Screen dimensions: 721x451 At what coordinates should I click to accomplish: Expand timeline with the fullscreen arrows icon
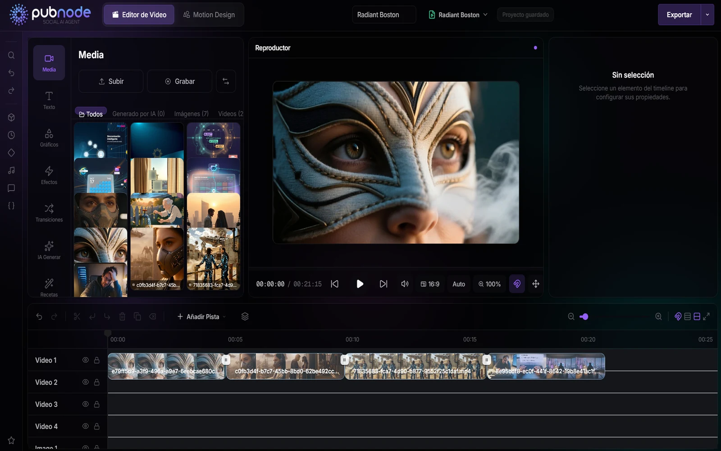[707, 317]
